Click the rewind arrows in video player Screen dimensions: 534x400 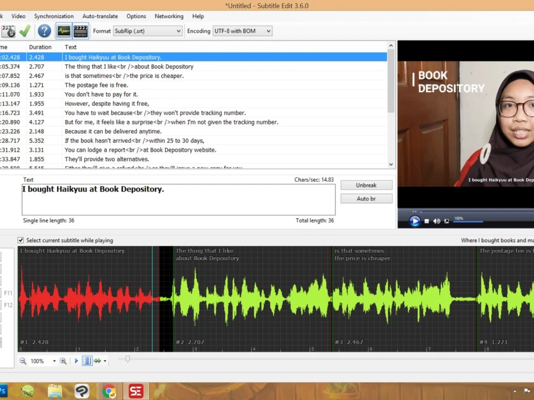point(414,212)
